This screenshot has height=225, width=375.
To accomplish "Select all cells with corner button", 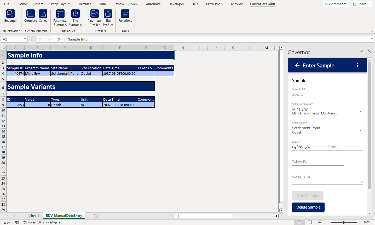I will coord(3,48).
